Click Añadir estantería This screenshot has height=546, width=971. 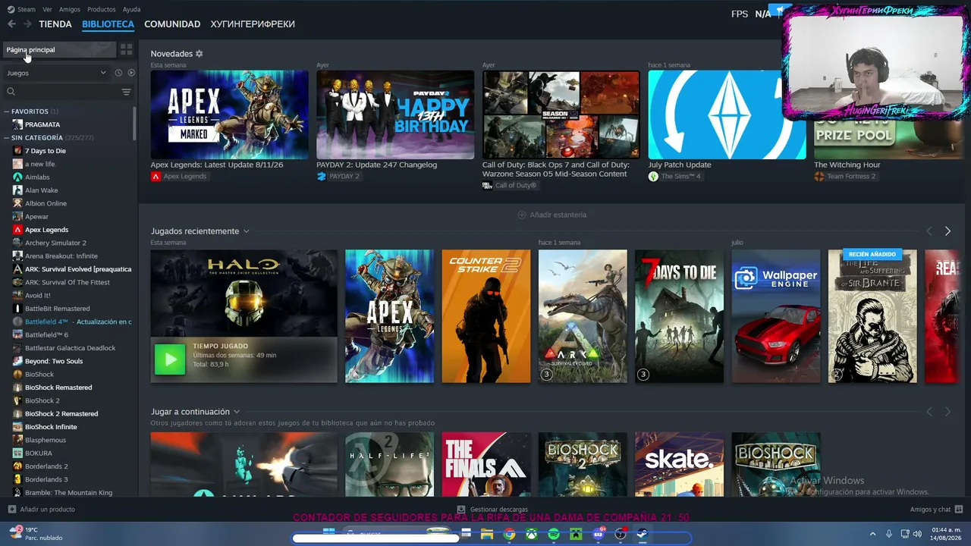click(551, 215)
